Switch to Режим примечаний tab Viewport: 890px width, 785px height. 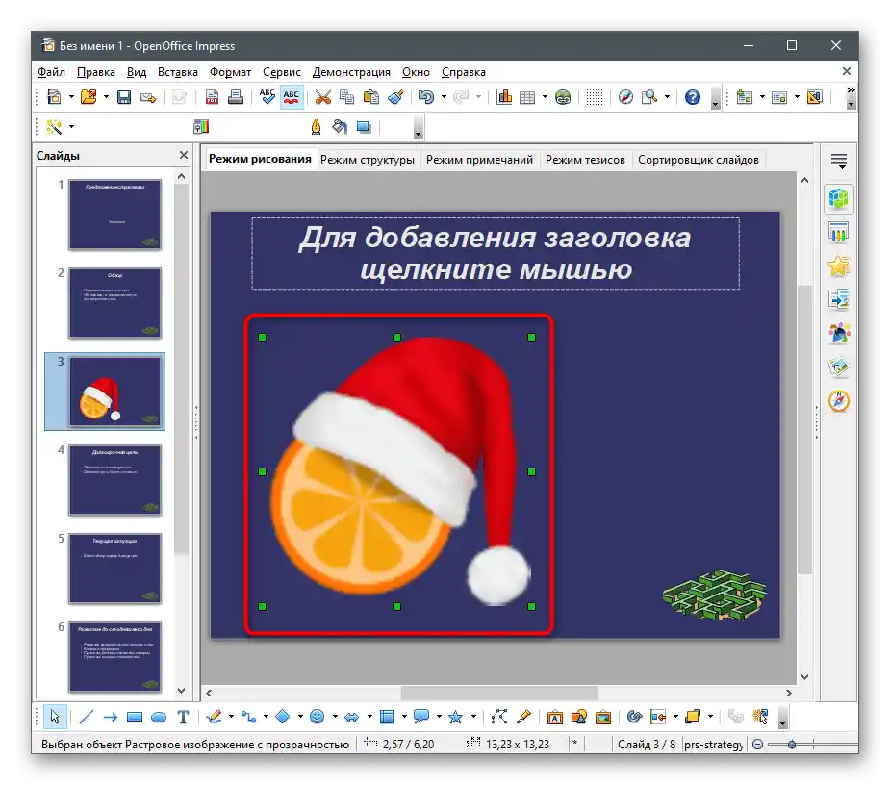pos(479,160)
